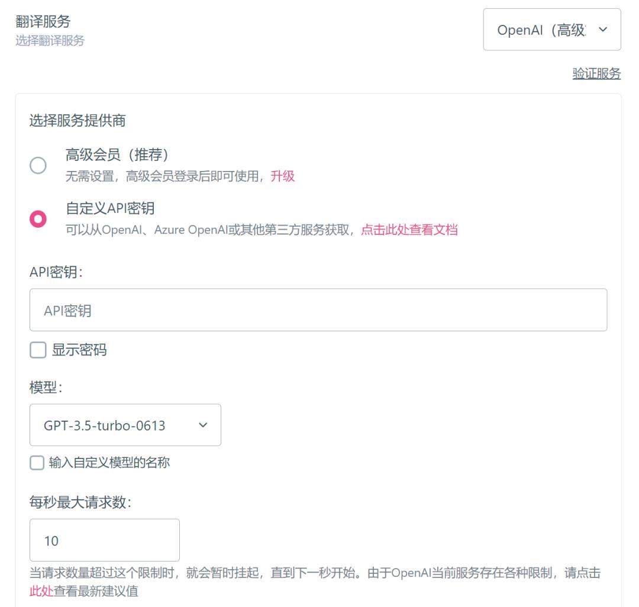This screenshot has width=639, height=607.
Task: Click the 选择翻译服务 subtitle text
Action: tap(50, 41)
